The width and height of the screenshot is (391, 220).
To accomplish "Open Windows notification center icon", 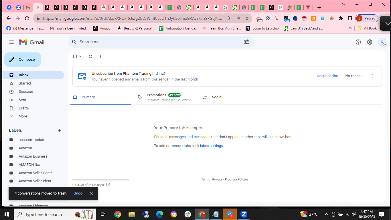I will click(382, 214).
